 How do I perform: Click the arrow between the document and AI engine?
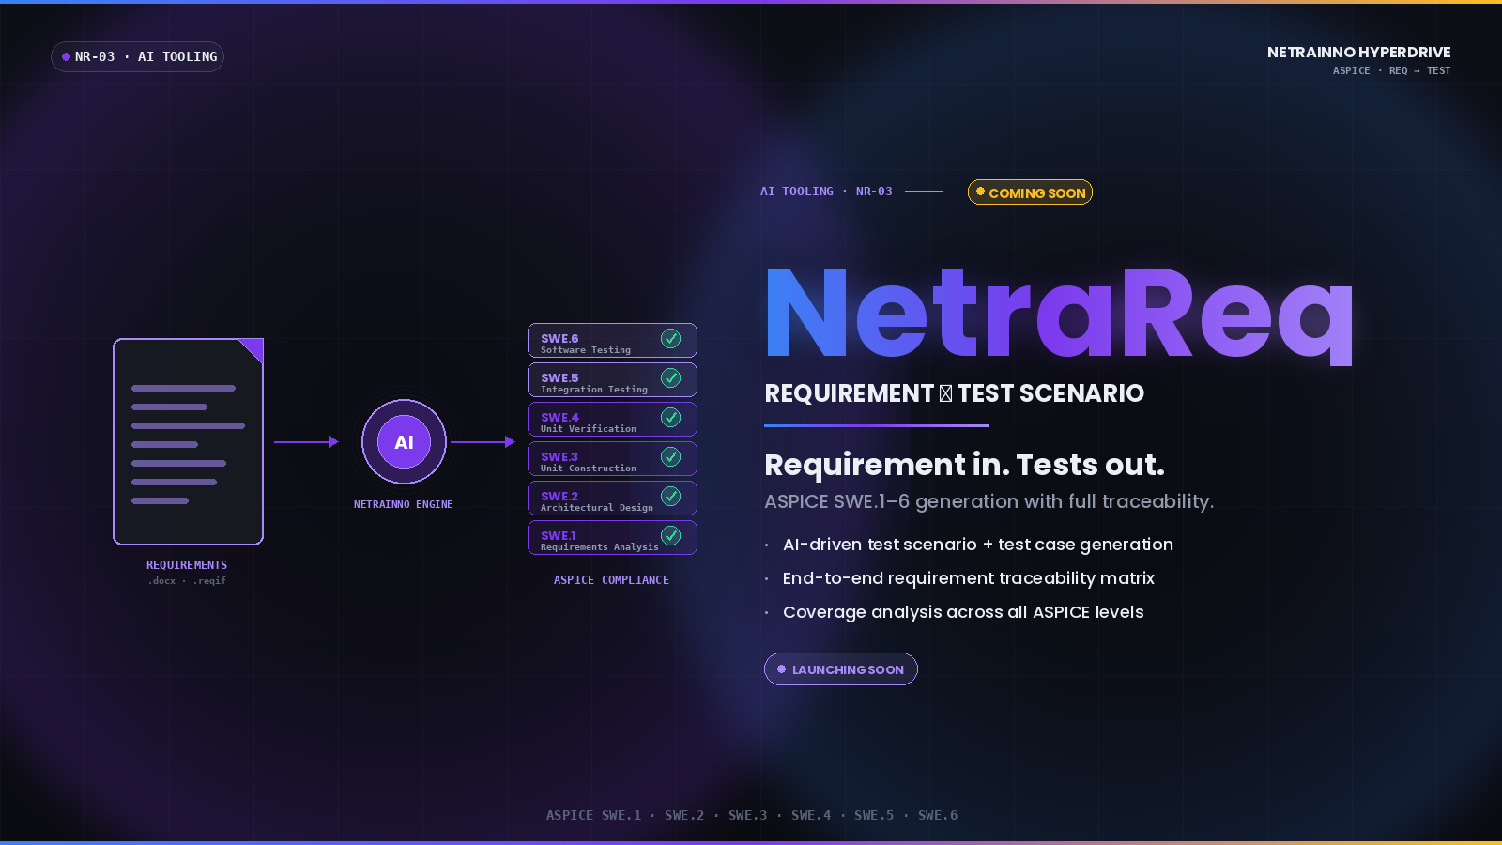coord(305,440)
